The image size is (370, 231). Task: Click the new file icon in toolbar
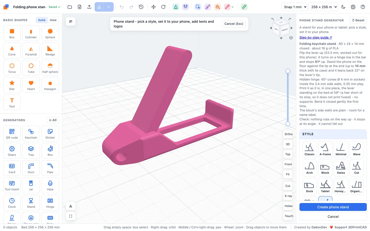tap(80, 7)
